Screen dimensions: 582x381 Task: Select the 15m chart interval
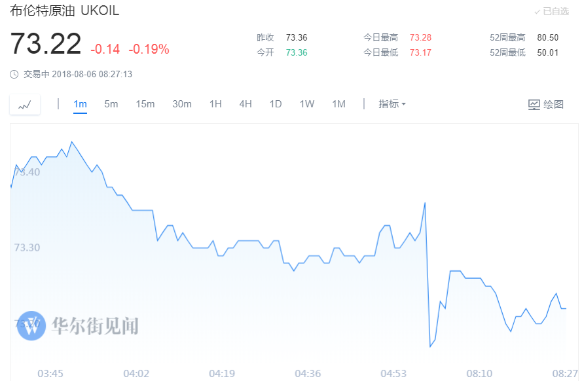coord(145,104)
